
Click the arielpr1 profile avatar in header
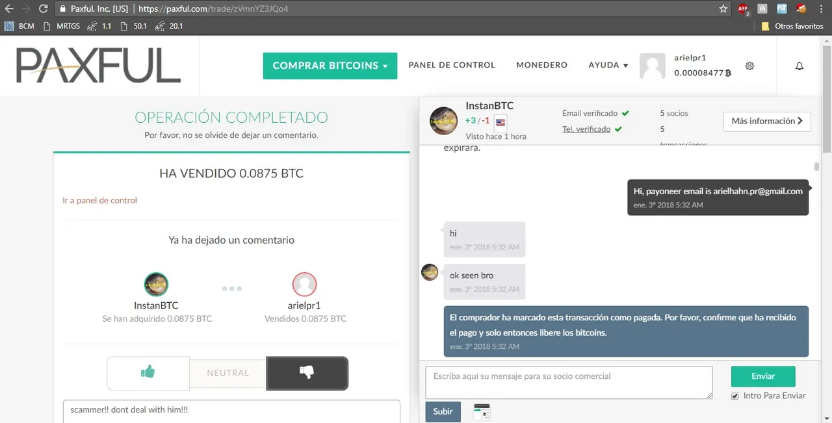click(653, 66)
